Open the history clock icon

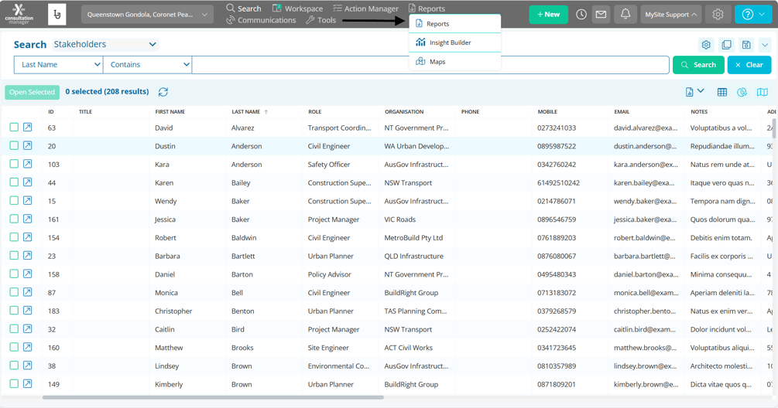pyautogui.click(x=581, y=15)
